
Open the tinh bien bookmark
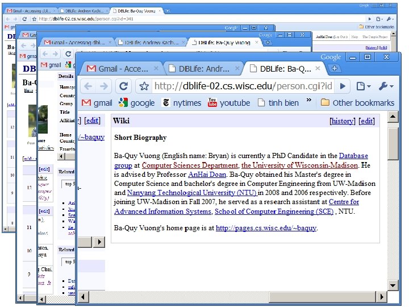coord(278,103)
